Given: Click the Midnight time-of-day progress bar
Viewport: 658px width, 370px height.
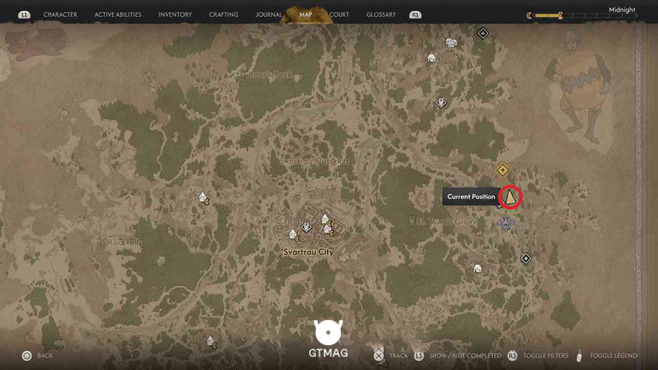Looking at the screenshot, I should click(586, 16).
